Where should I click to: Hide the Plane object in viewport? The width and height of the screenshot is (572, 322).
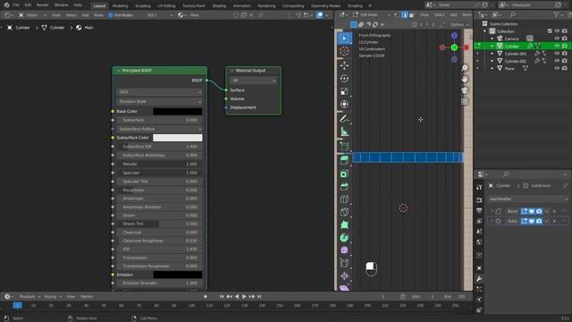point(557,68)
